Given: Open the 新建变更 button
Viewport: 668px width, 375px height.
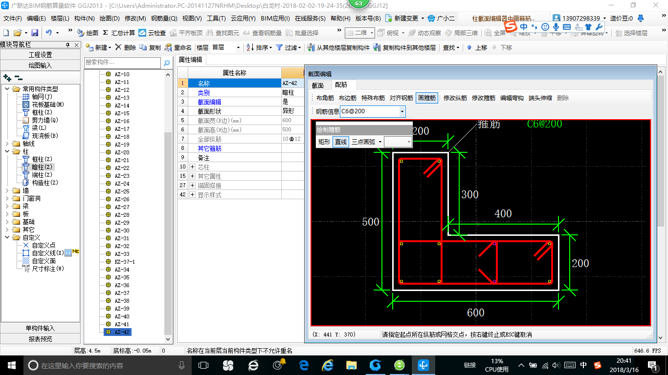Looking at the screenshot, I should [404, 18].
